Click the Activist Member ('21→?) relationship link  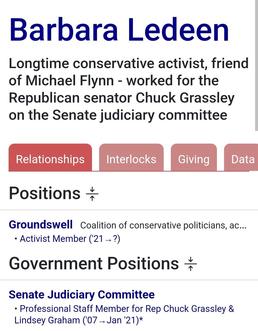pos(70,239)
